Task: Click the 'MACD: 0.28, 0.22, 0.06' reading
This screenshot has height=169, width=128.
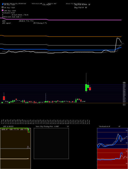Action: click(12, 17)
